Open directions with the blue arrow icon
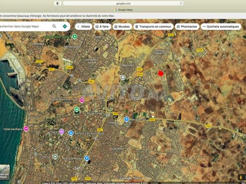This screenshot has height=184, width=246. click(65, 26)
